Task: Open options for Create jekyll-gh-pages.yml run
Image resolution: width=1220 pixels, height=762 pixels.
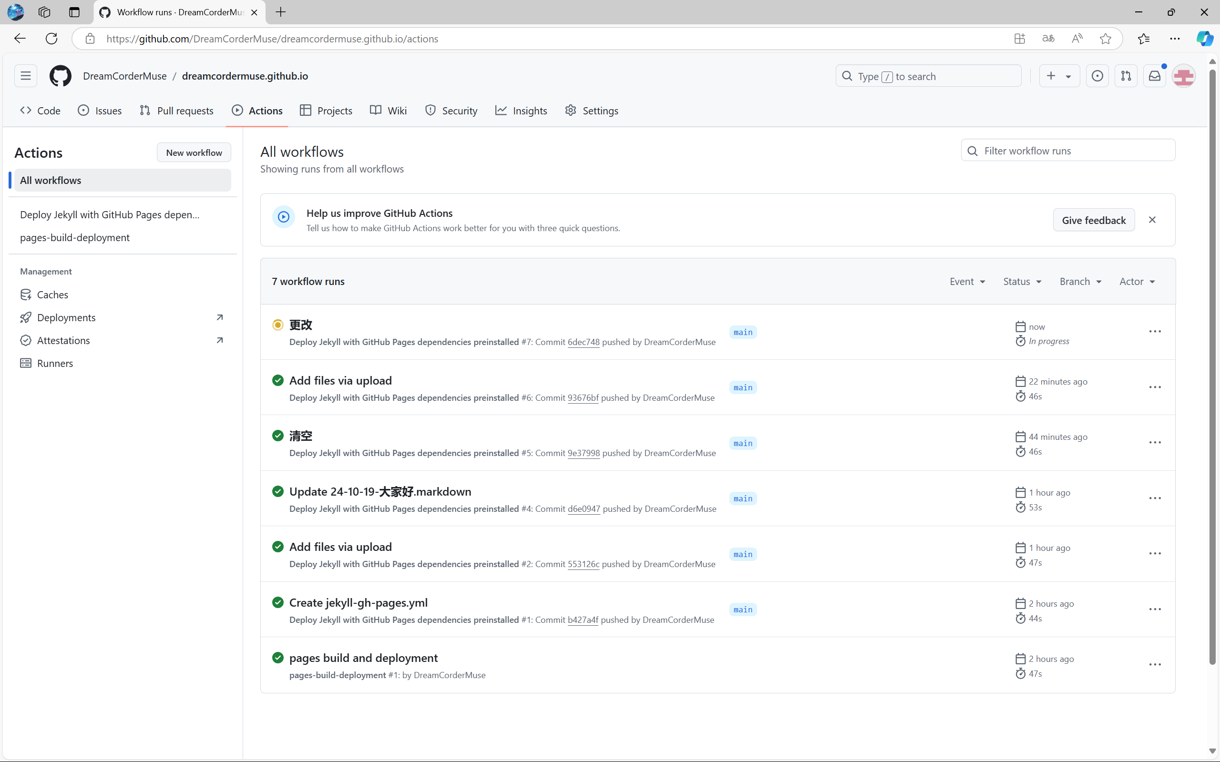Action: click(x=1155, y=610)
